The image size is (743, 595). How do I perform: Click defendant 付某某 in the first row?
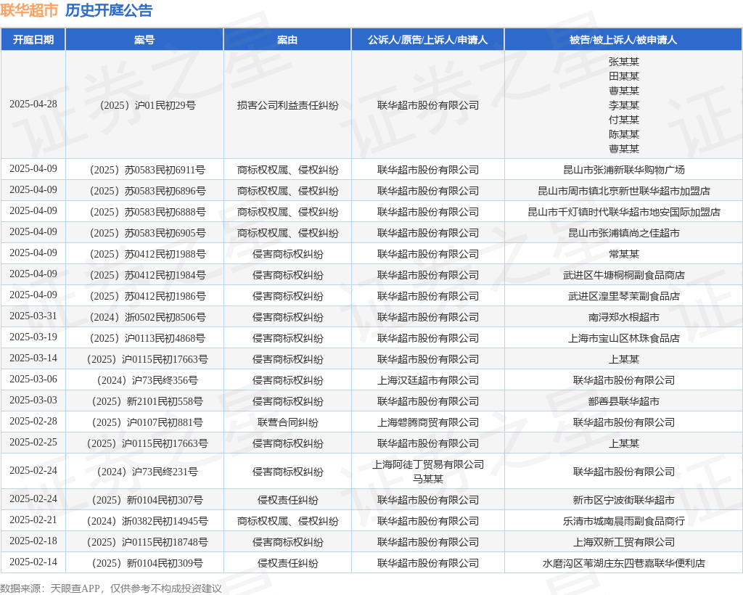(x=623, y=120)
